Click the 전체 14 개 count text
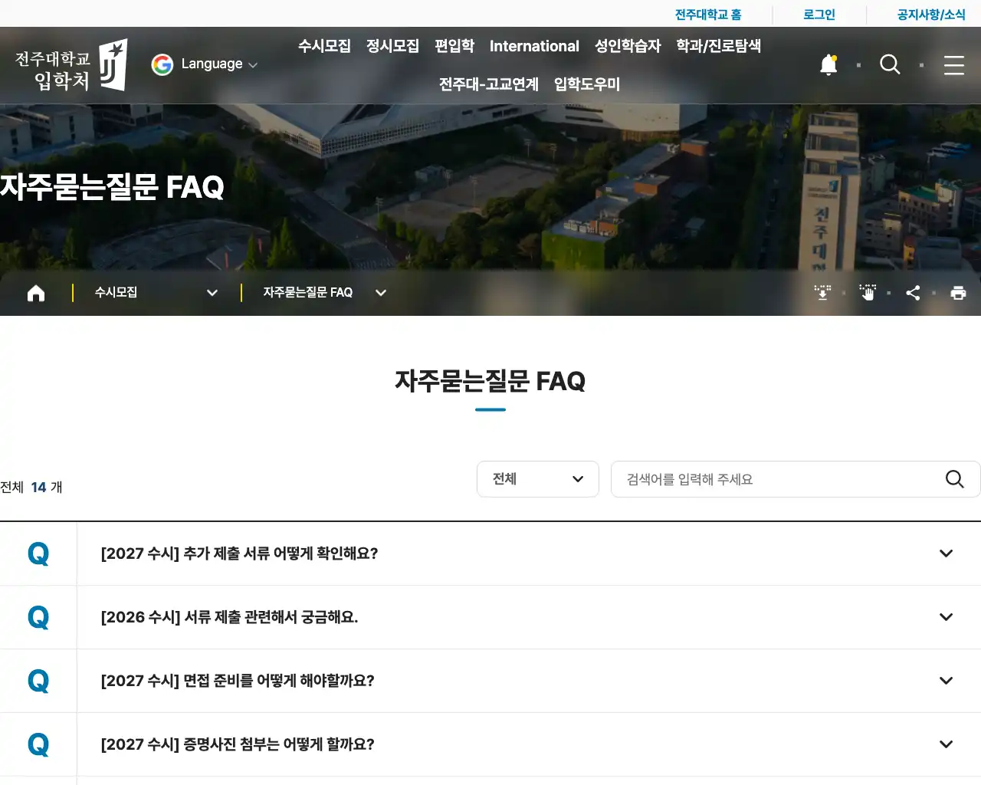Image resolution: width=981 pixels, height=785 pixels. pyautogui.click(x=31, y=488)
